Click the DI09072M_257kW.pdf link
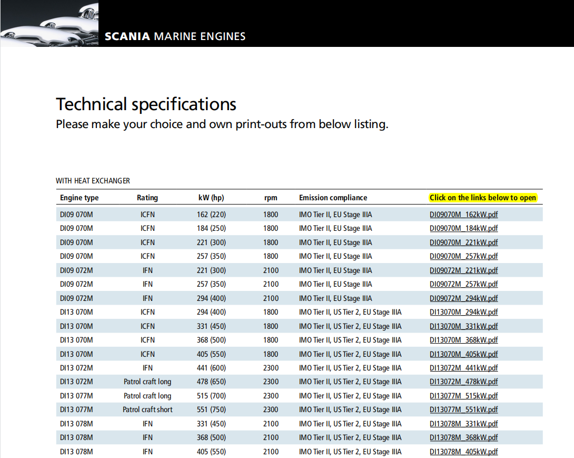The image size is (574, 458). (463, 284)
